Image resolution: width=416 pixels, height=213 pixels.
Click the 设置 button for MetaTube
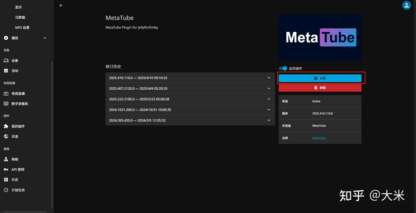click(x=320, y=78)
